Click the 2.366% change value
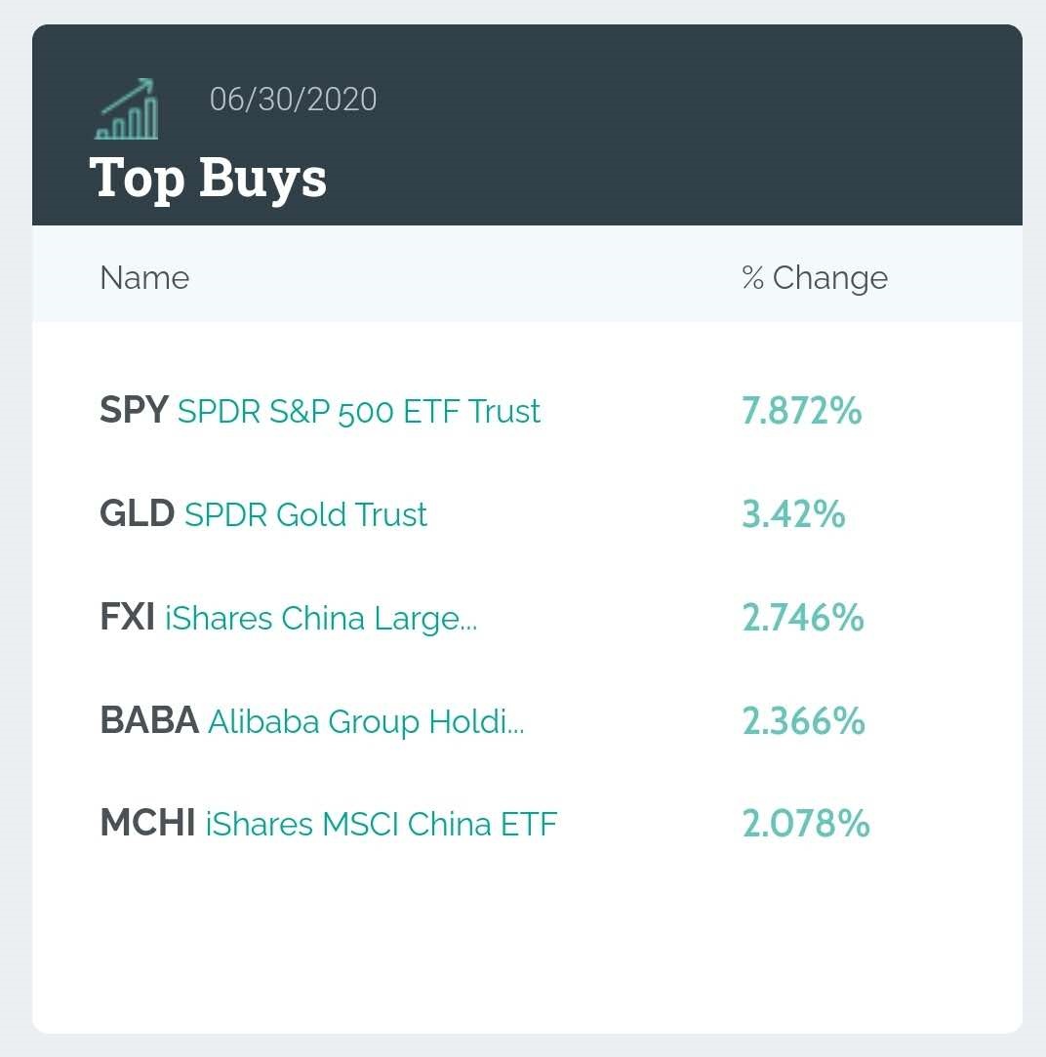The image size is (1046, 1057). point(803,721)
